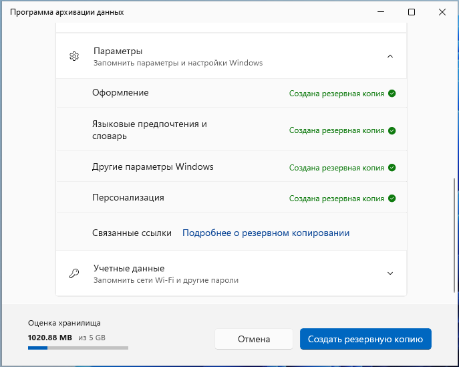Screen dimensions: 459x367
Task: Click green checkmark in the Оформление row
Action: (392, 94)
